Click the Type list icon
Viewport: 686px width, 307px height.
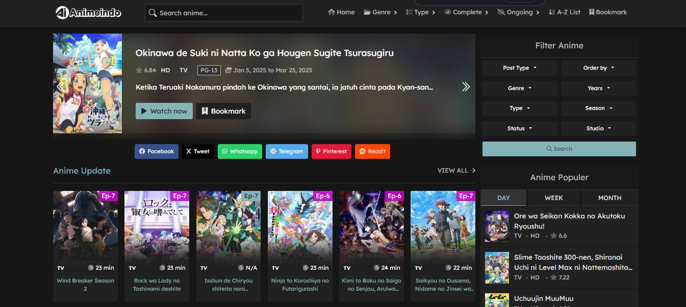(409, 12)
